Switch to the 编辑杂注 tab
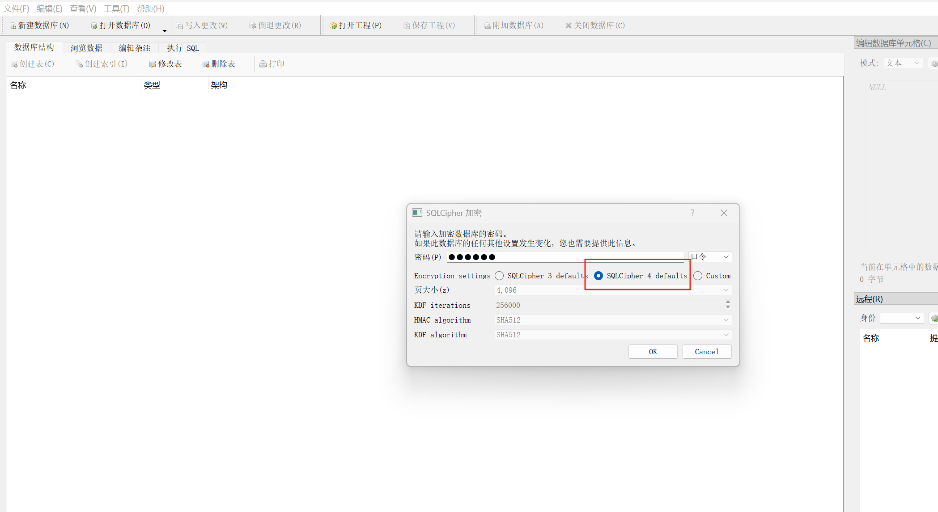The height and width of the screenshot is (512, 938). pyautogui.click(x=134, y=48)
